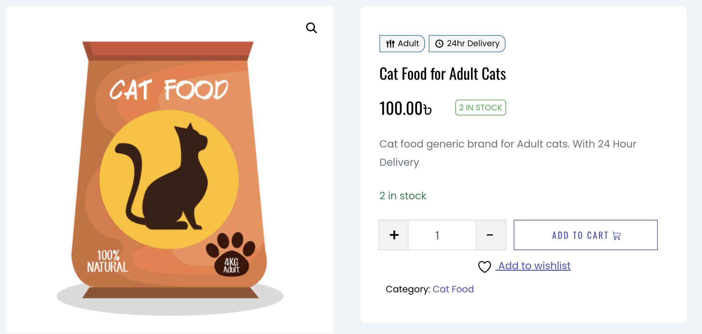This screenshot has width=702, height=334.
Task: Click the Add to wishlist link
Action: [x=533, y=266]
